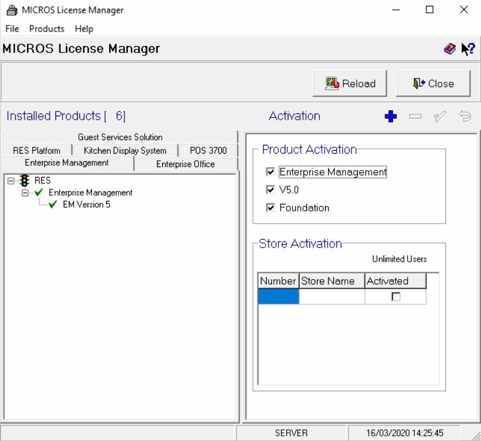Click the green check beside Enterprise Management node
The image size is (481, 441).
39,192
